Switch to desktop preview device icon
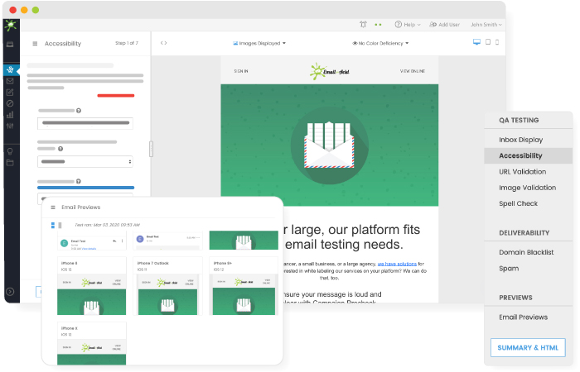This screenshot has width=580, height=372. (x=476, y=42)
